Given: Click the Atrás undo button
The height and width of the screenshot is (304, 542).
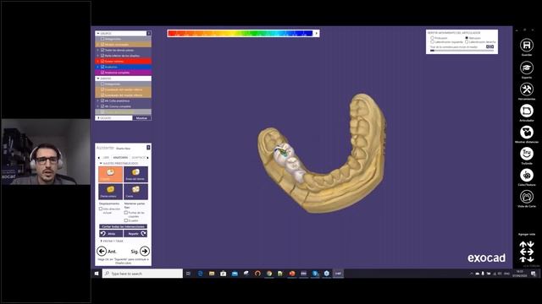Looking at the screenshot, I should point(111,234).
